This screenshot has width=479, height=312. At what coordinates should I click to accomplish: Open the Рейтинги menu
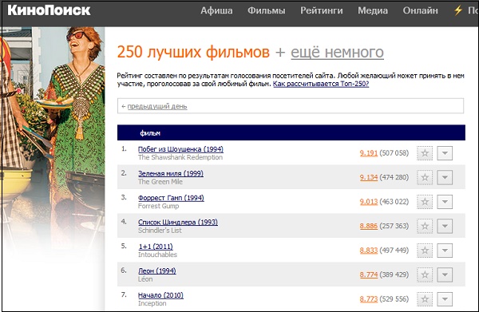[x=322, y=10]
